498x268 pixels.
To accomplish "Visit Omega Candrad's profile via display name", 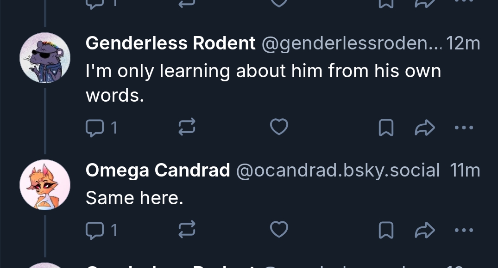I will click(158, 171).
